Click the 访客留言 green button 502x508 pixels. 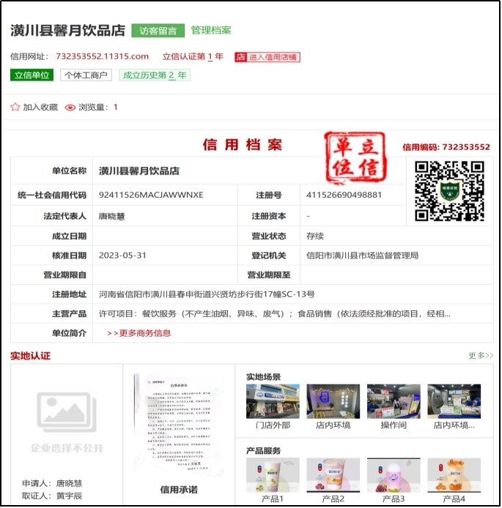tap(158, 31)
